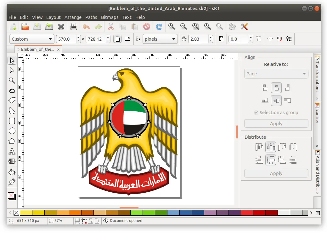The width and height of the screenshot is (327, 233).
Task: Enable the Selection as group checkbox
Action: [256, 113]
